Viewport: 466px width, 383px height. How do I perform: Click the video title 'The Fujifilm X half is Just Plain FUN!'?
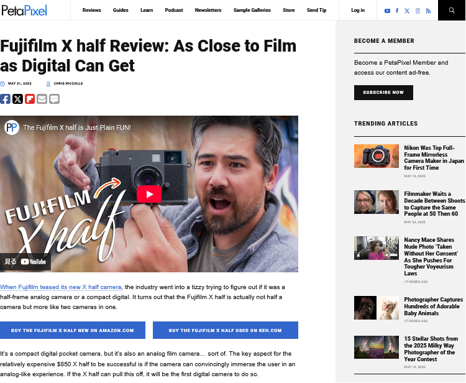[x=77, y=127]
